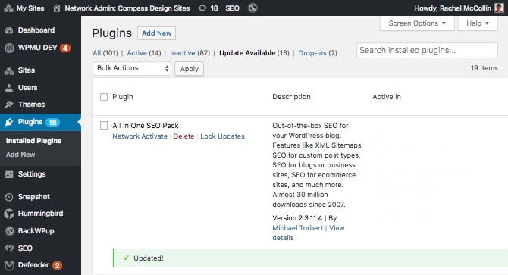Open SEO in the top admin bar

pos(232,8)
